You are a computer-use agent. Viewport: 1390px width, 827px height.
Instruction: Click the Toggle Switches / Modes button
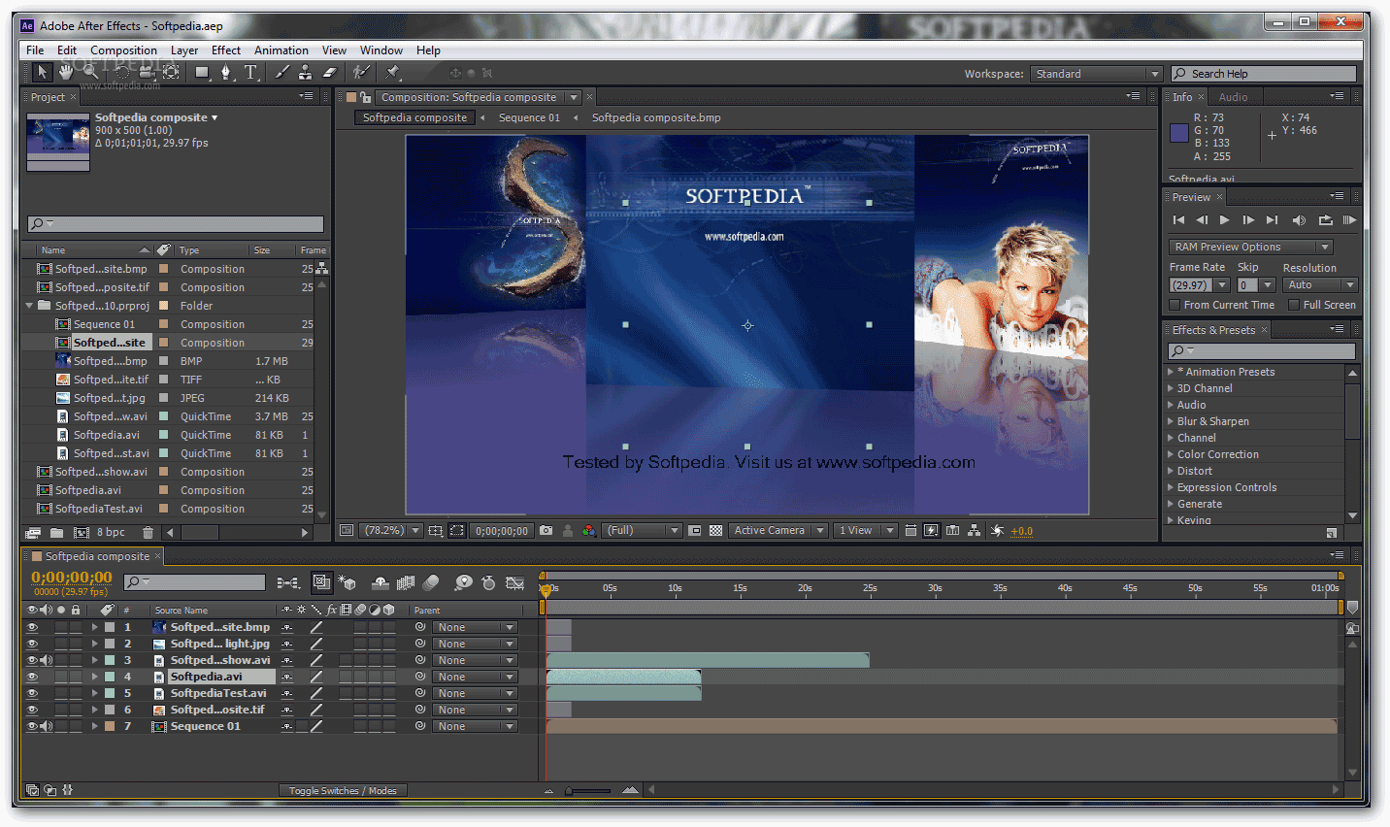pyautogui.click(x=343, y=791)
